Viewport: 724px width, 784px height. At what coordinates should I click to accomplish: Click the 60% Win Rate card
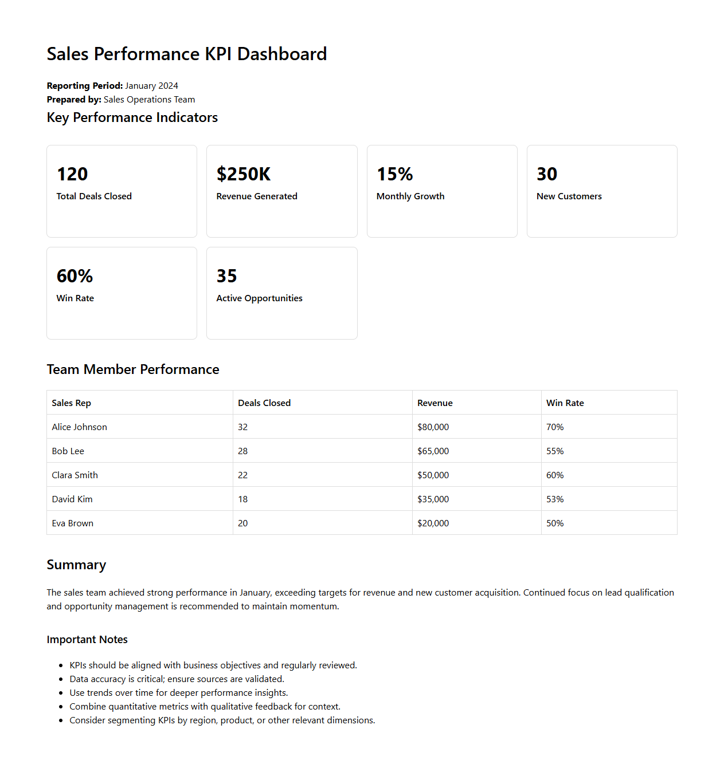pos(122,293)
